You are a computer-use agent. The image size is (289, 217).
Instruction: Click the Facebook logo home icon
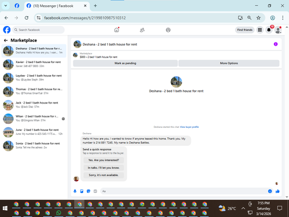7,30
